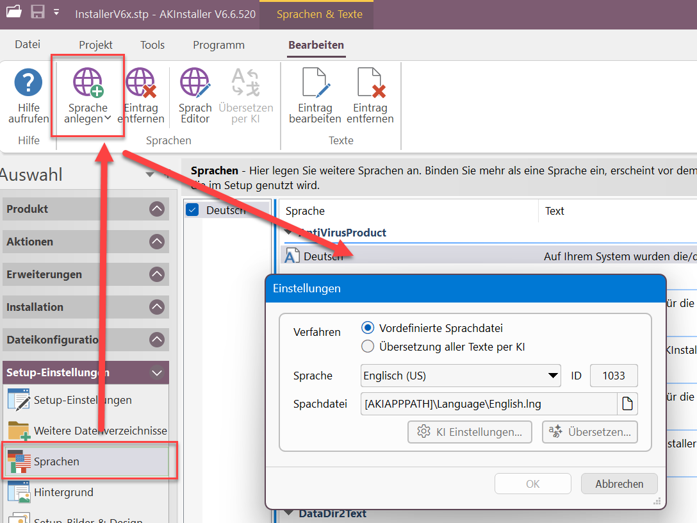Select Vordefinierte Sprachdatei radio button

(368, 328)
